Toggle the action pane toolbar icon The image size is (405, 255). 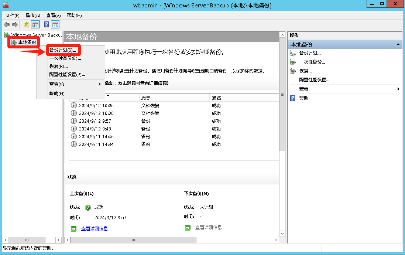point(55,25)
